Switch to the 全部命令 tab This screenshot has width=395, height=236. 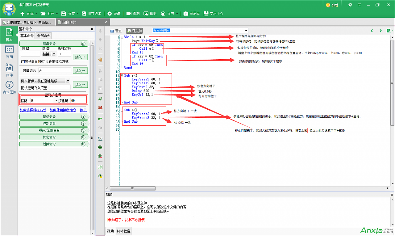pos(44,36)
